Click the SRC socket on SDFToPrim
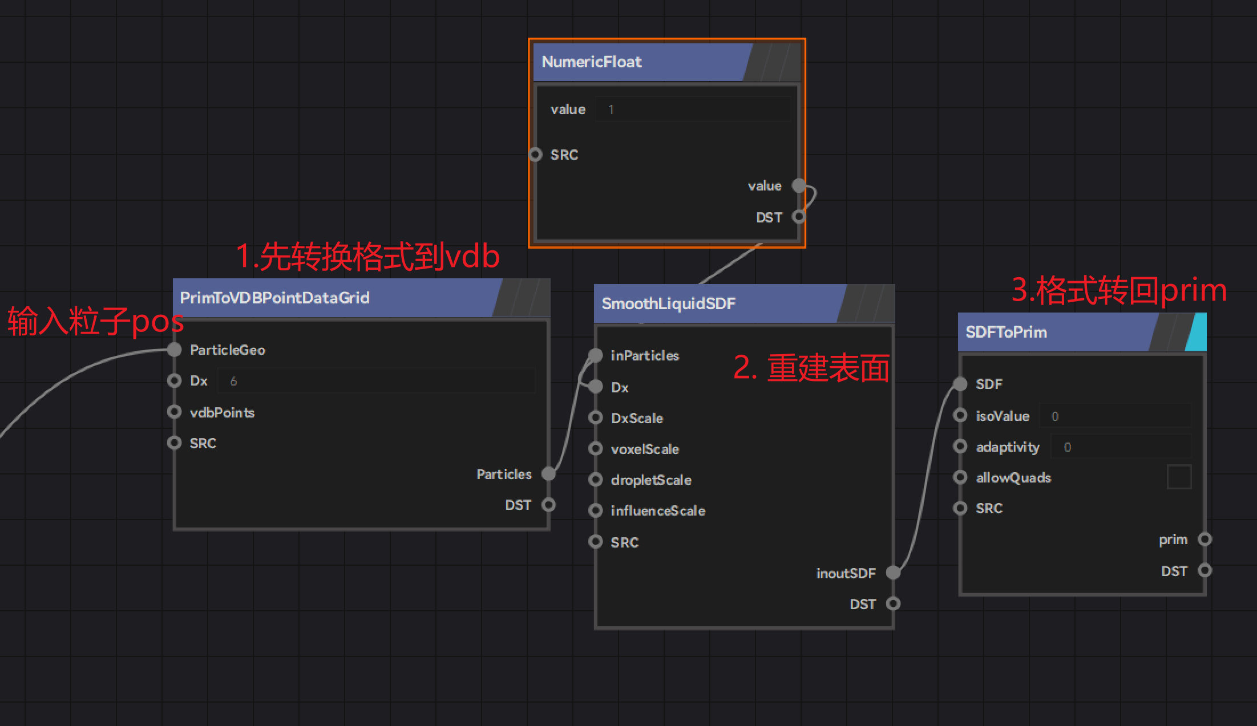Viewport: 1257px width, 726px height. point(961,508)
